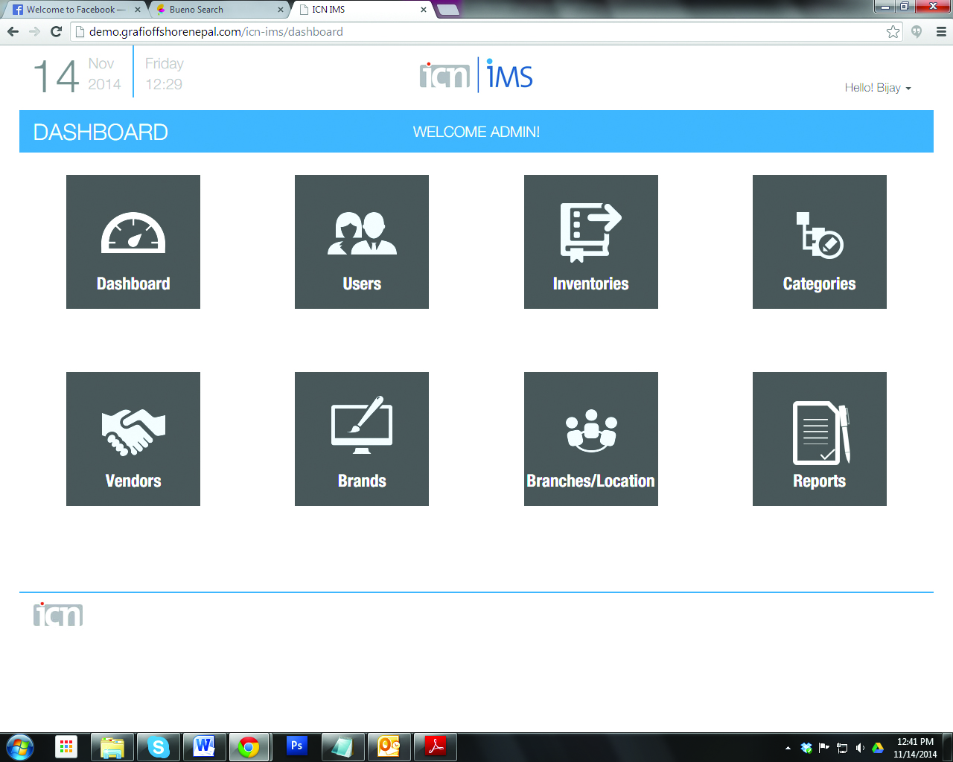Open the Vendors handshake tile
The width and height of the screenshot is (953, 762).
(x=133, y=439)
